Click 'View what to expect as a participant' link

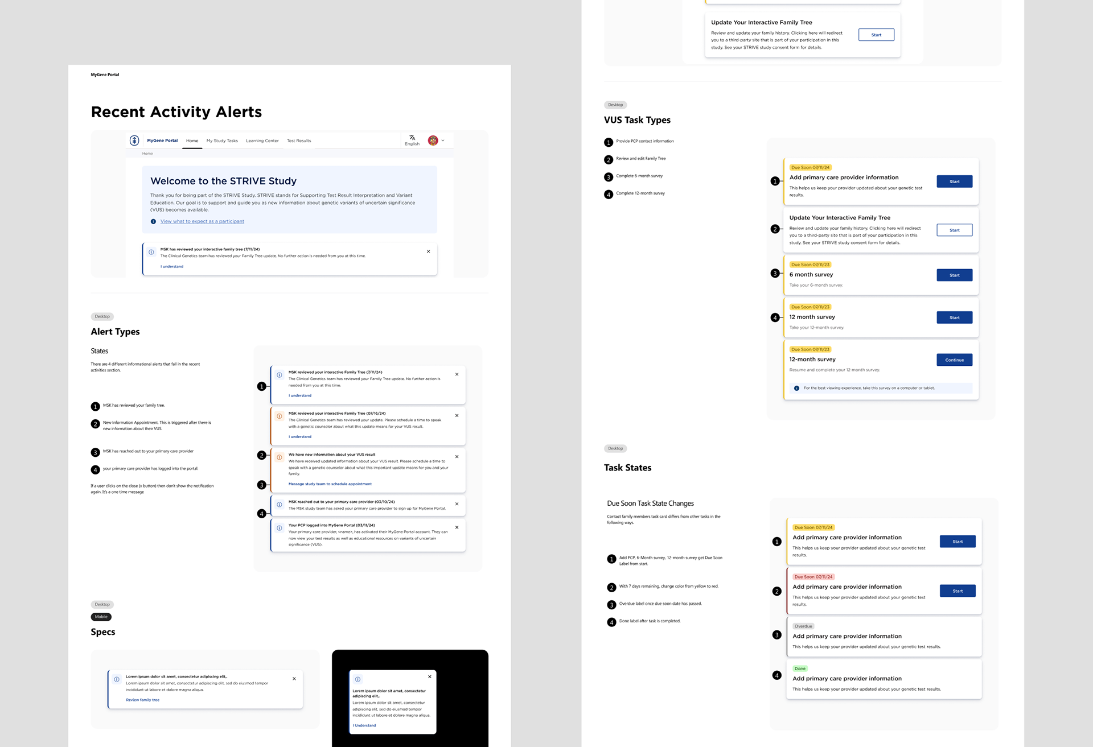click(202, 221)
